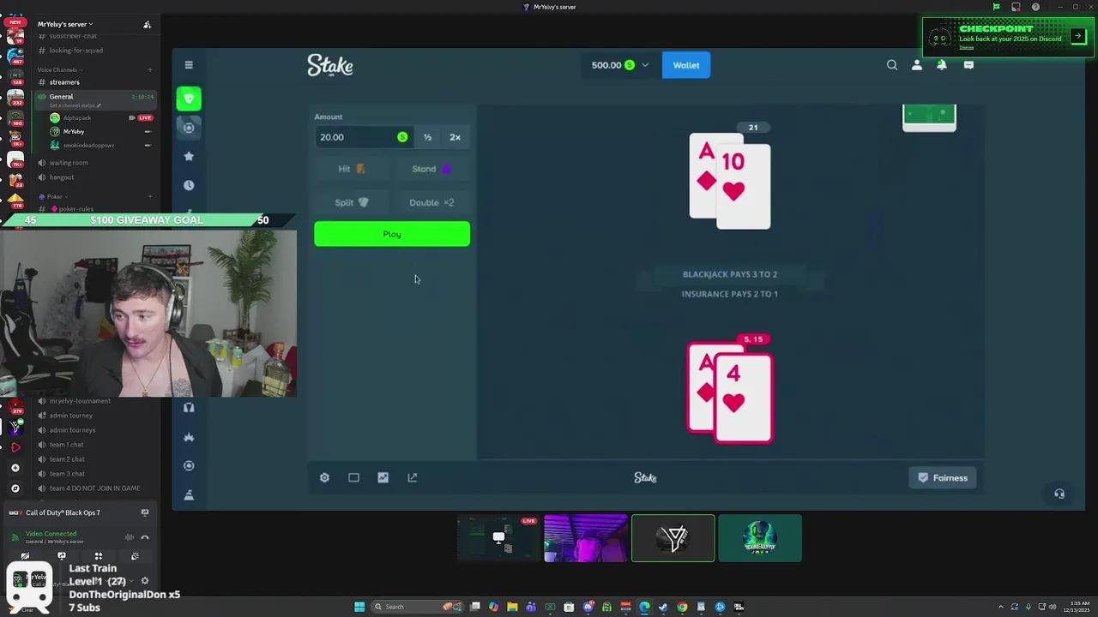Image resolution: width=1098 pixels, height=617 pixels.
Task: Click the game settings gear icon
Action: (x=324, y=478)
